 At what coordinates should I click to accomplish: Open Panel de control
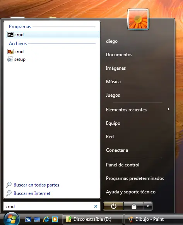pos(123,165)
